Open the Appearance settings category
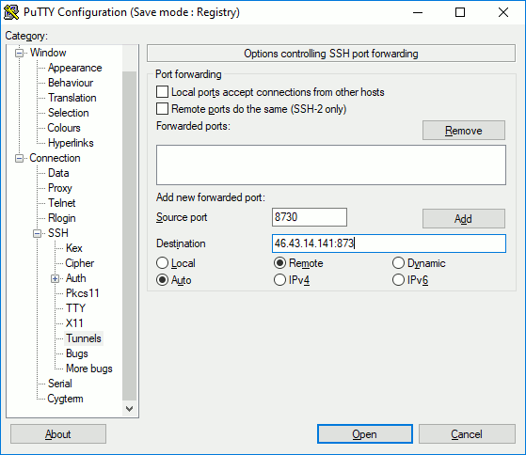The width and height of the screenshot is (526, 455). point(75,68)
